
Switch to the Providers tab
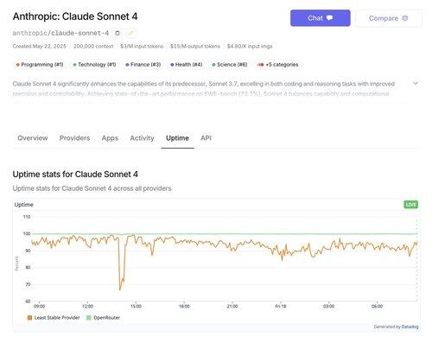point(74,138)
